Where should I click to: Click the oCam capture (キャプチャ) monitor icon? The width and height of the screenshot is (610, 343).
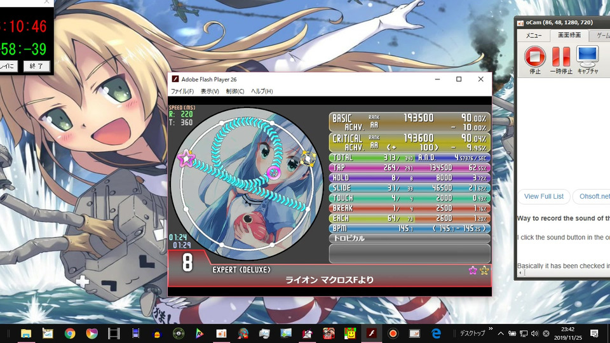[x=587, y=57]
